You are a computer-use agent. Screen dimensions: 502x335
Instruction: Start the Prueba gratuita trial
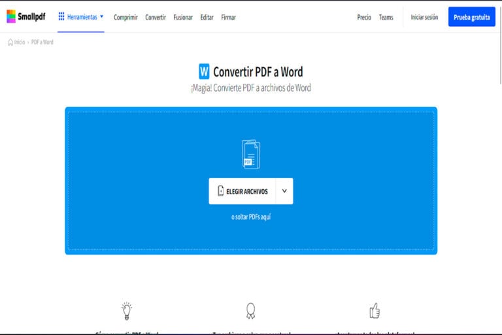pyautogui.click(x=471, y=16)
